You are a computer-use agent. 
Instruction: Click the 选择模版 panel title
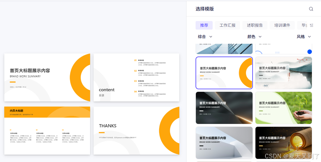[205, 9]
